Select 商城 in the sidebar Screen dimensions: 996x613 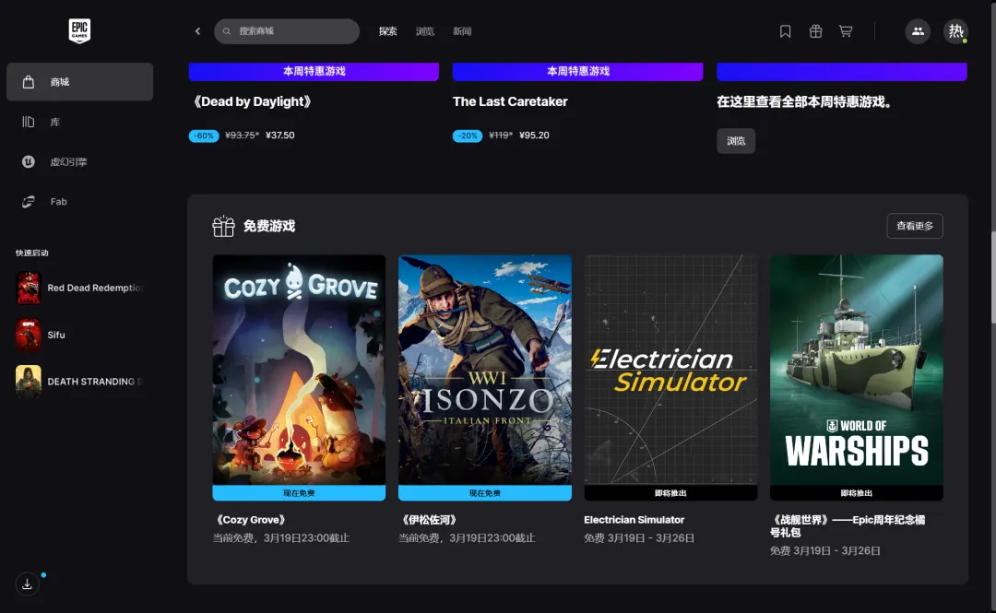pyautogui.click(x=80, y=82)
